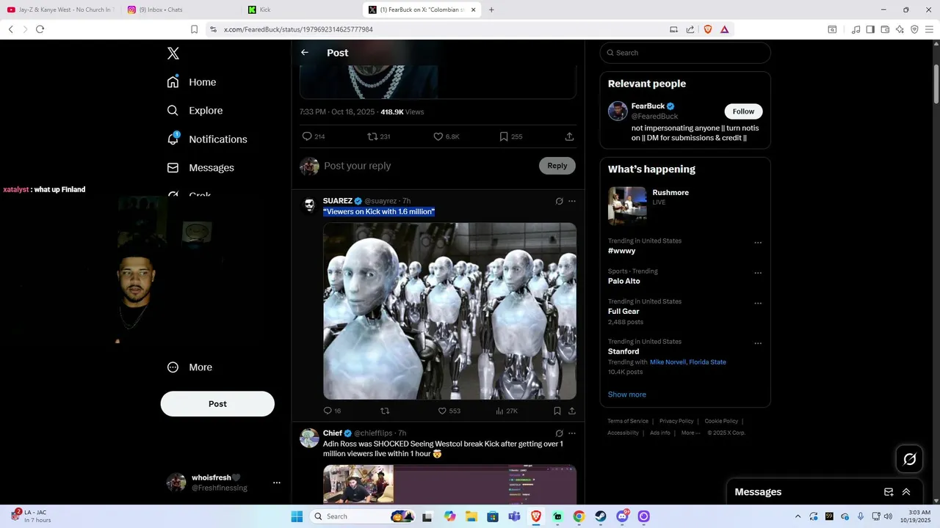Click the Brave Rewards triangle icon
The width and height of the screenshot is (940, 528).
coord(724,29)
